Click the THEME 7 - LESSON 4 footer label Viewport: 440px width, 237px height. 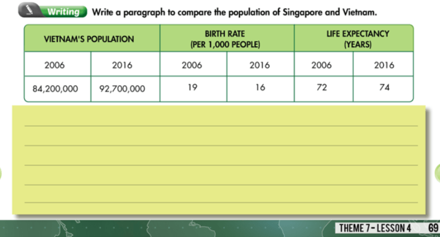(x=375, y=228)
